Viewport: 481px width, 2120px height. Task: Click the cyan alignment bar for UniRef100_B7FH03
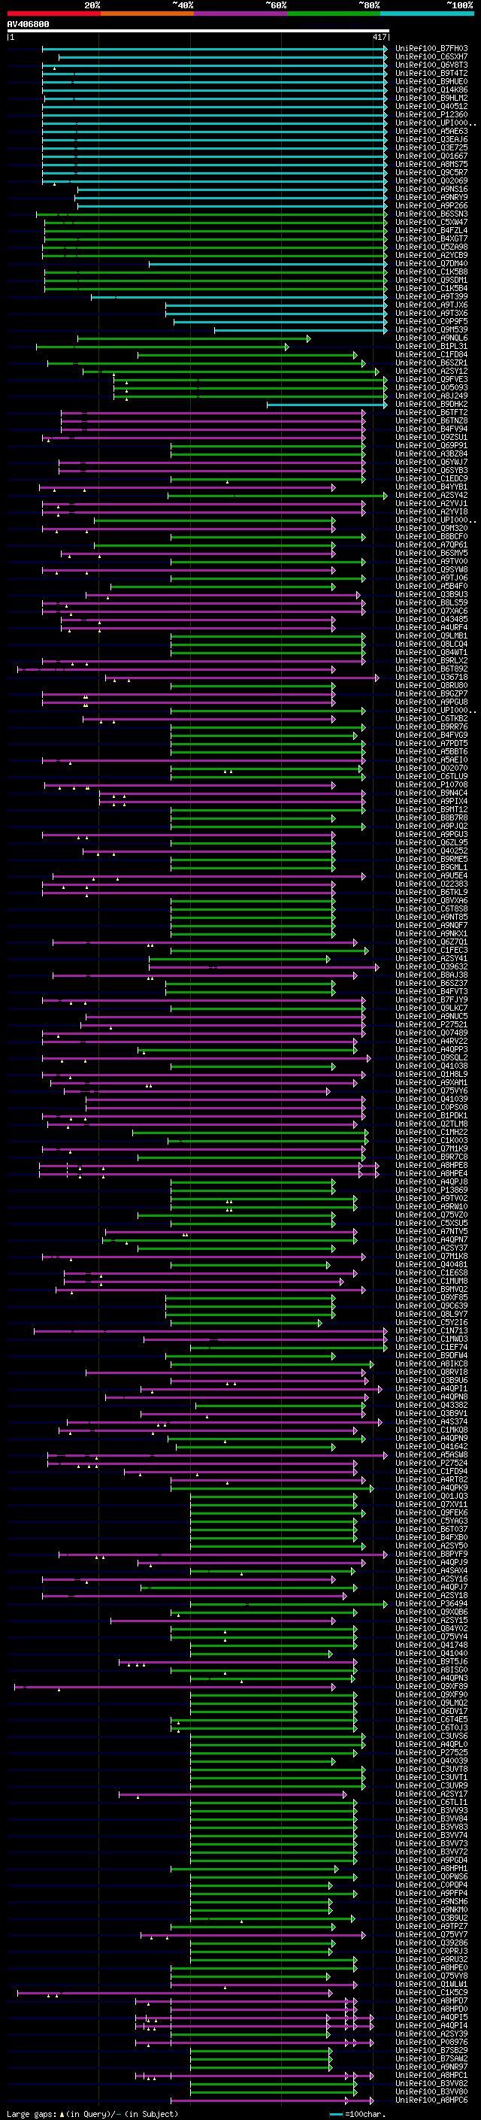[x=213, y=49]
